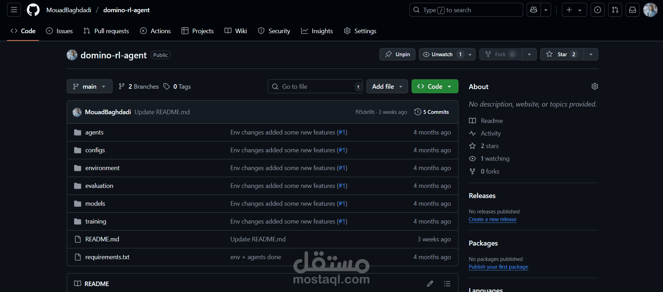
Task: Open notifications inbox icon
Action: pos(633,10)
